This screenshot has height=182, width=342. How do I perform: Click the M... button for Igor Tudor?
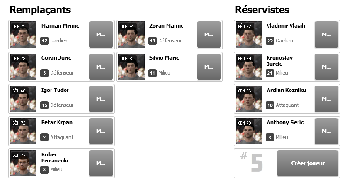(101, 99)
